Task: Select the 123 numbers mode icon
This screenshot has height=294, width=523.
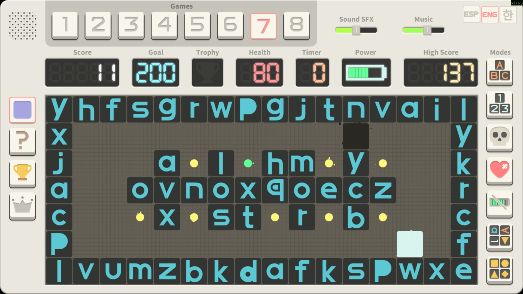Action: [x=500, y=105]
